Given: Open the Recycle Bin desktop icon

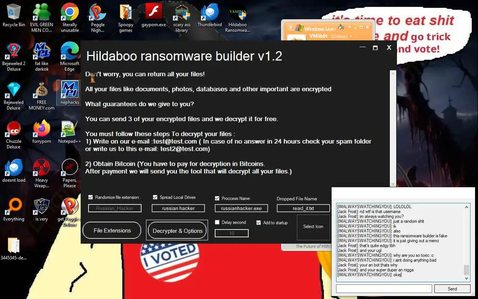Looking at the screenshot, I should [14, 15].
